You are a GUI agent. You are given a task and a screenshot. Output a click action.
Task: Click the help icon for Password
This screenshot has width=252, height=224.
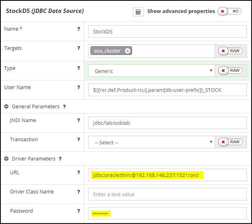(79, 211)
